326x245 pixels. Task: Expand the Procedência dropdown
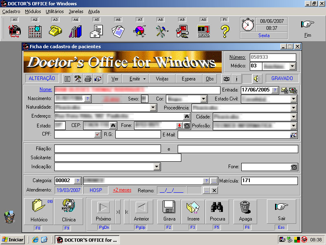pos(293,108)
